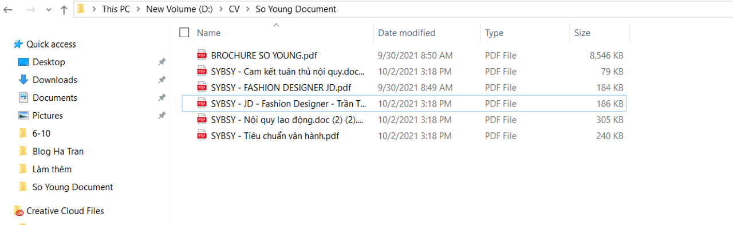This screenshot has height=225, width=733.
Task: Click the Creative Cloud Files icon
Action: (18, 211)
